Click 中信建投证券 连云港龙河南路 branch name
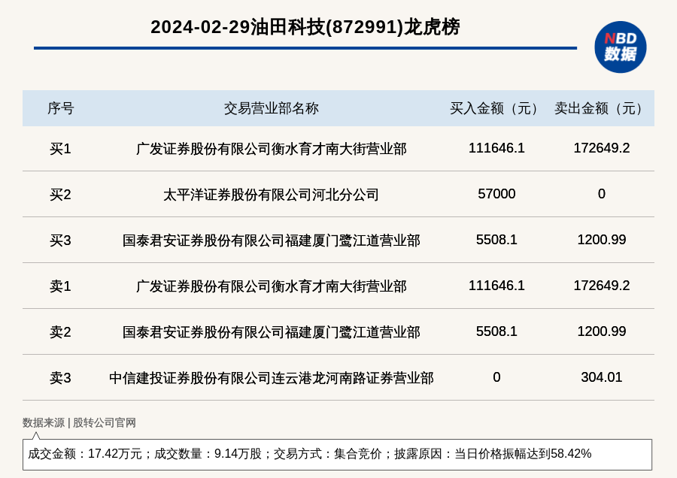 [271, 378]
